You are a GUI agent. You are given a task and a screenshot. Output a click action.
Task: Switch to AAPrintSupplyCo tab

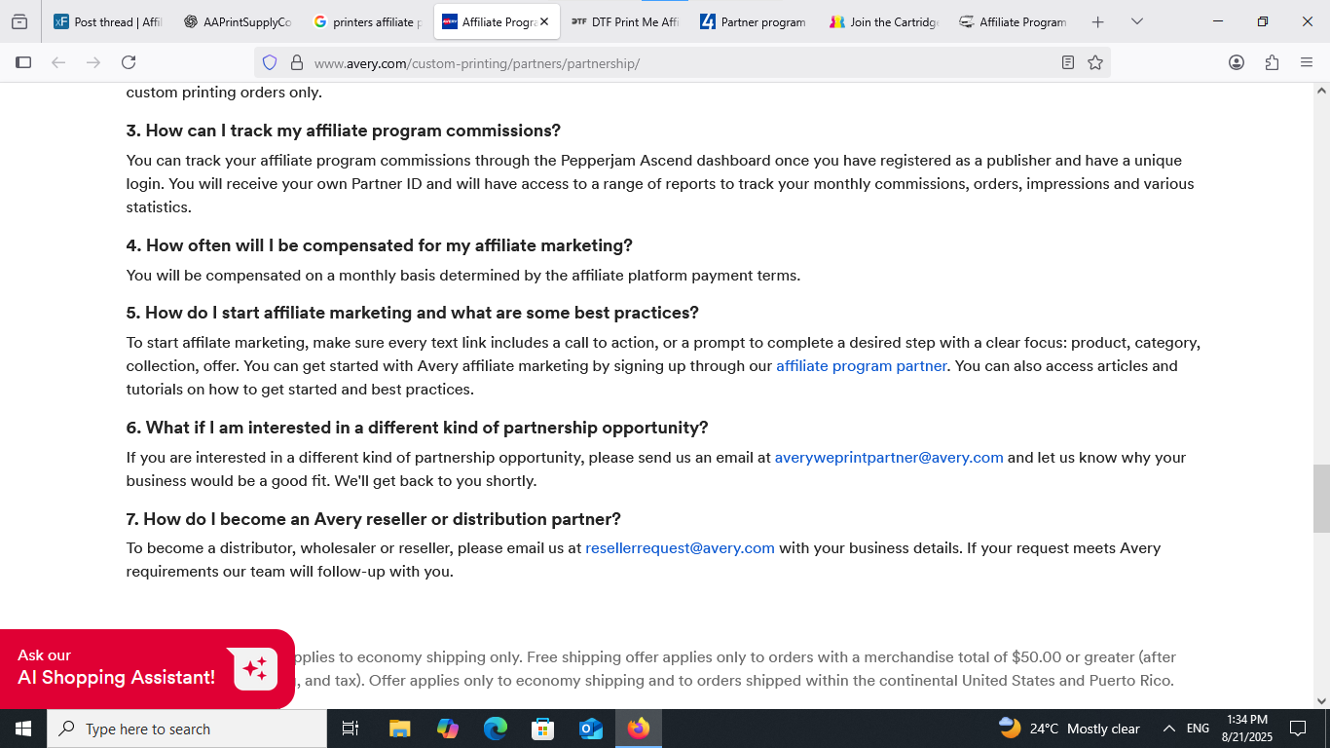(x=237, y=21)
